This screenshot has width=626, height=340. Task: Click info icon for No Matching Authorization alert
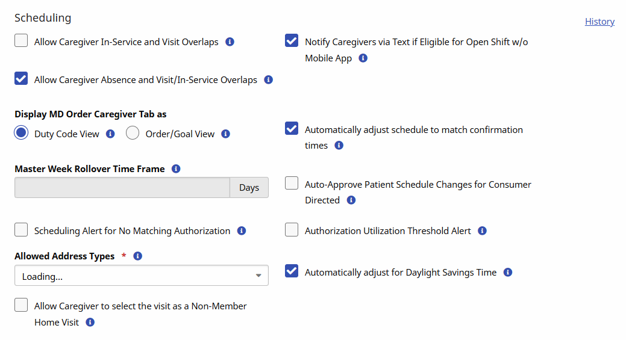(242, 231)
